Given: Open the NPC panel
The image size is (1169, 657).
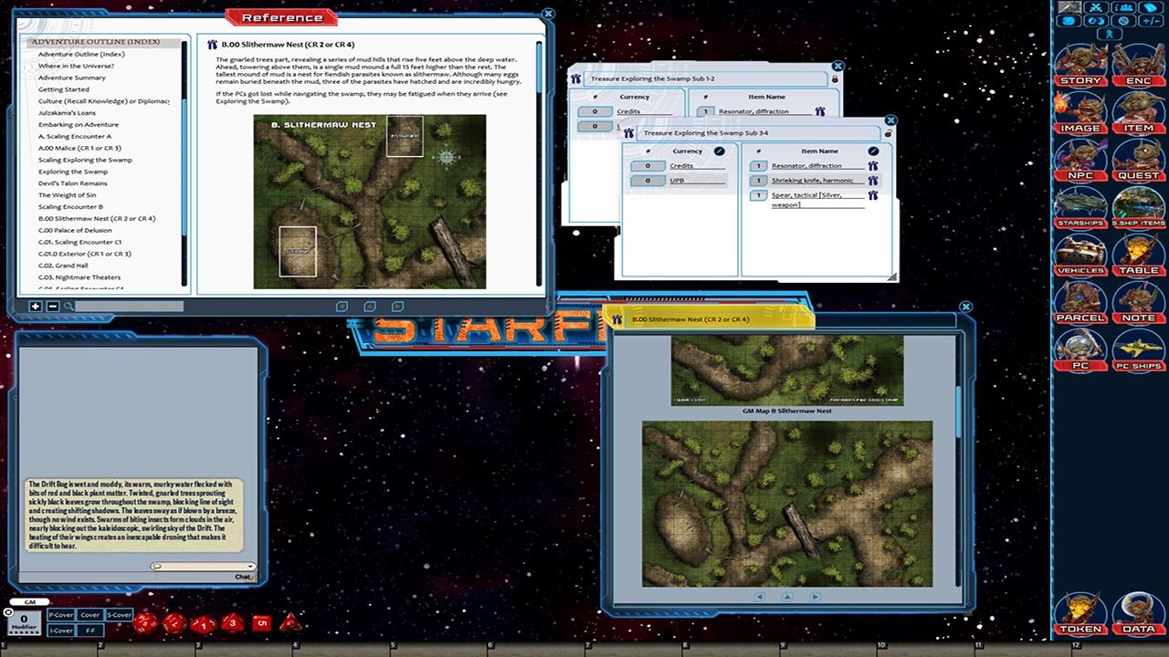Looking at the screenshot, I should pos(1081,174).
